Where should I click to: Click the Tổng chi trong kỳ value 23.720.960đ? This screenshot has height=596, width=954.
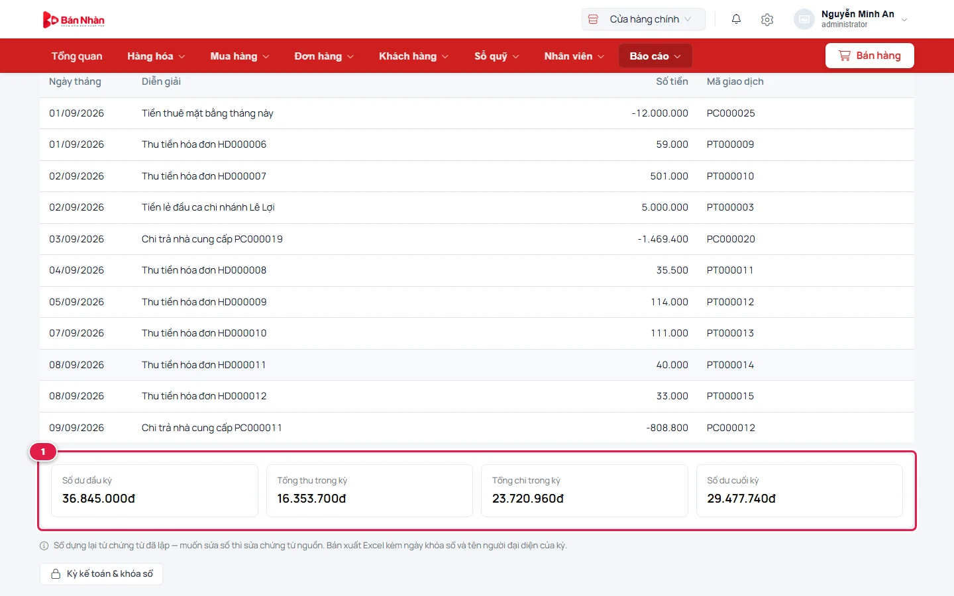pyautogui.click(x=528, y=499)
